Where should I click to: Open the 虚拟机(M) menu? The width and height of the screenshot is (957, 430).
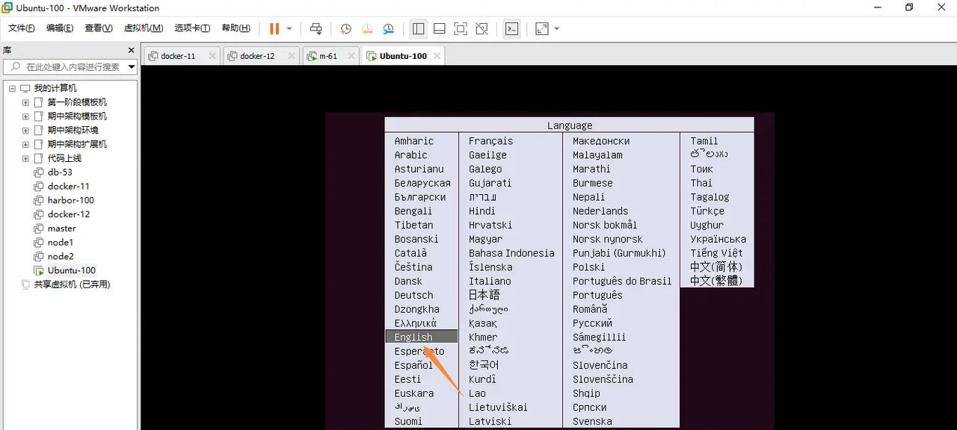pyautogui.click(x=144, y=28)
